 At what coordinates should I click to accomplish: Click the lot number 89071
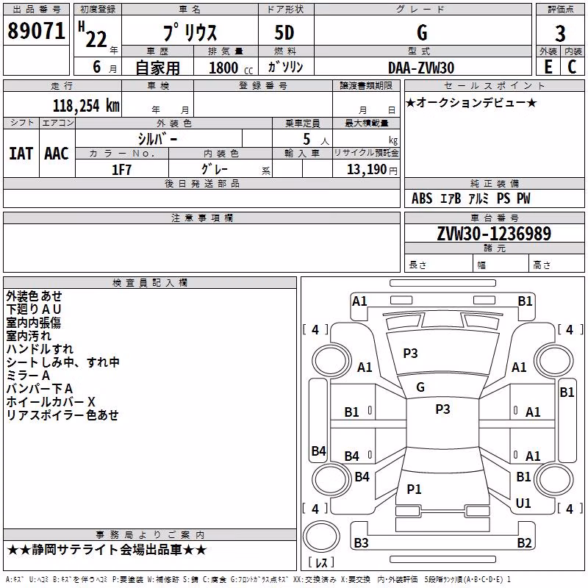pos(36,30)
